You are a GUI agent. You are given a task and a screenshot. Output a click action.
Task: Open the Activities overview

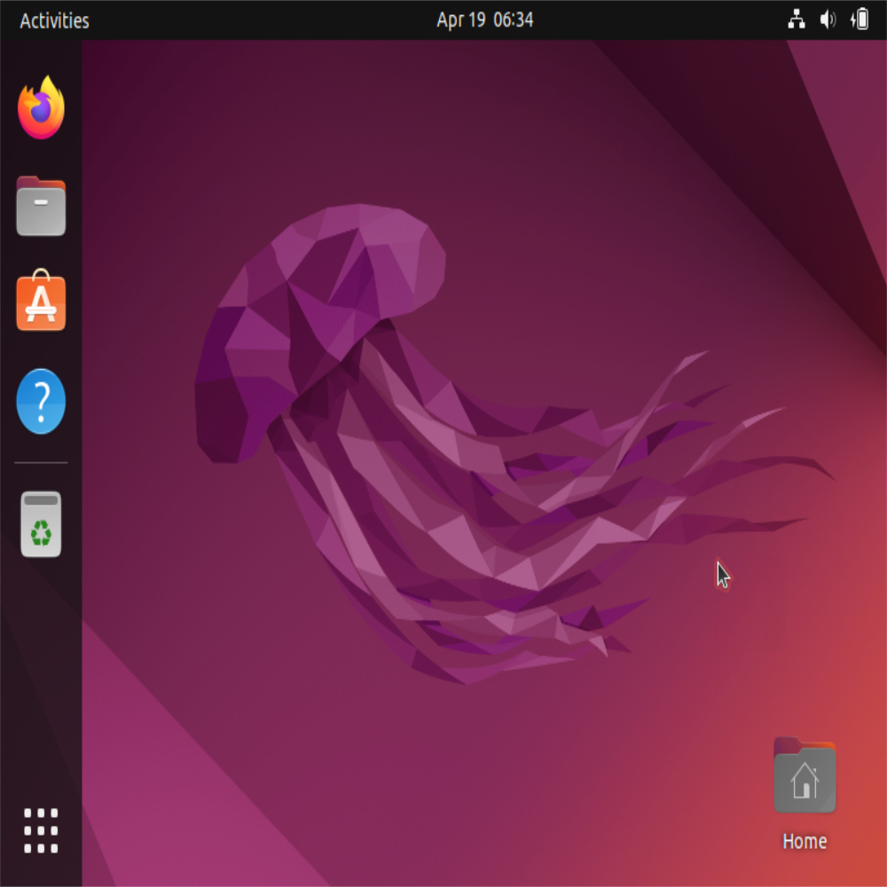54,20
